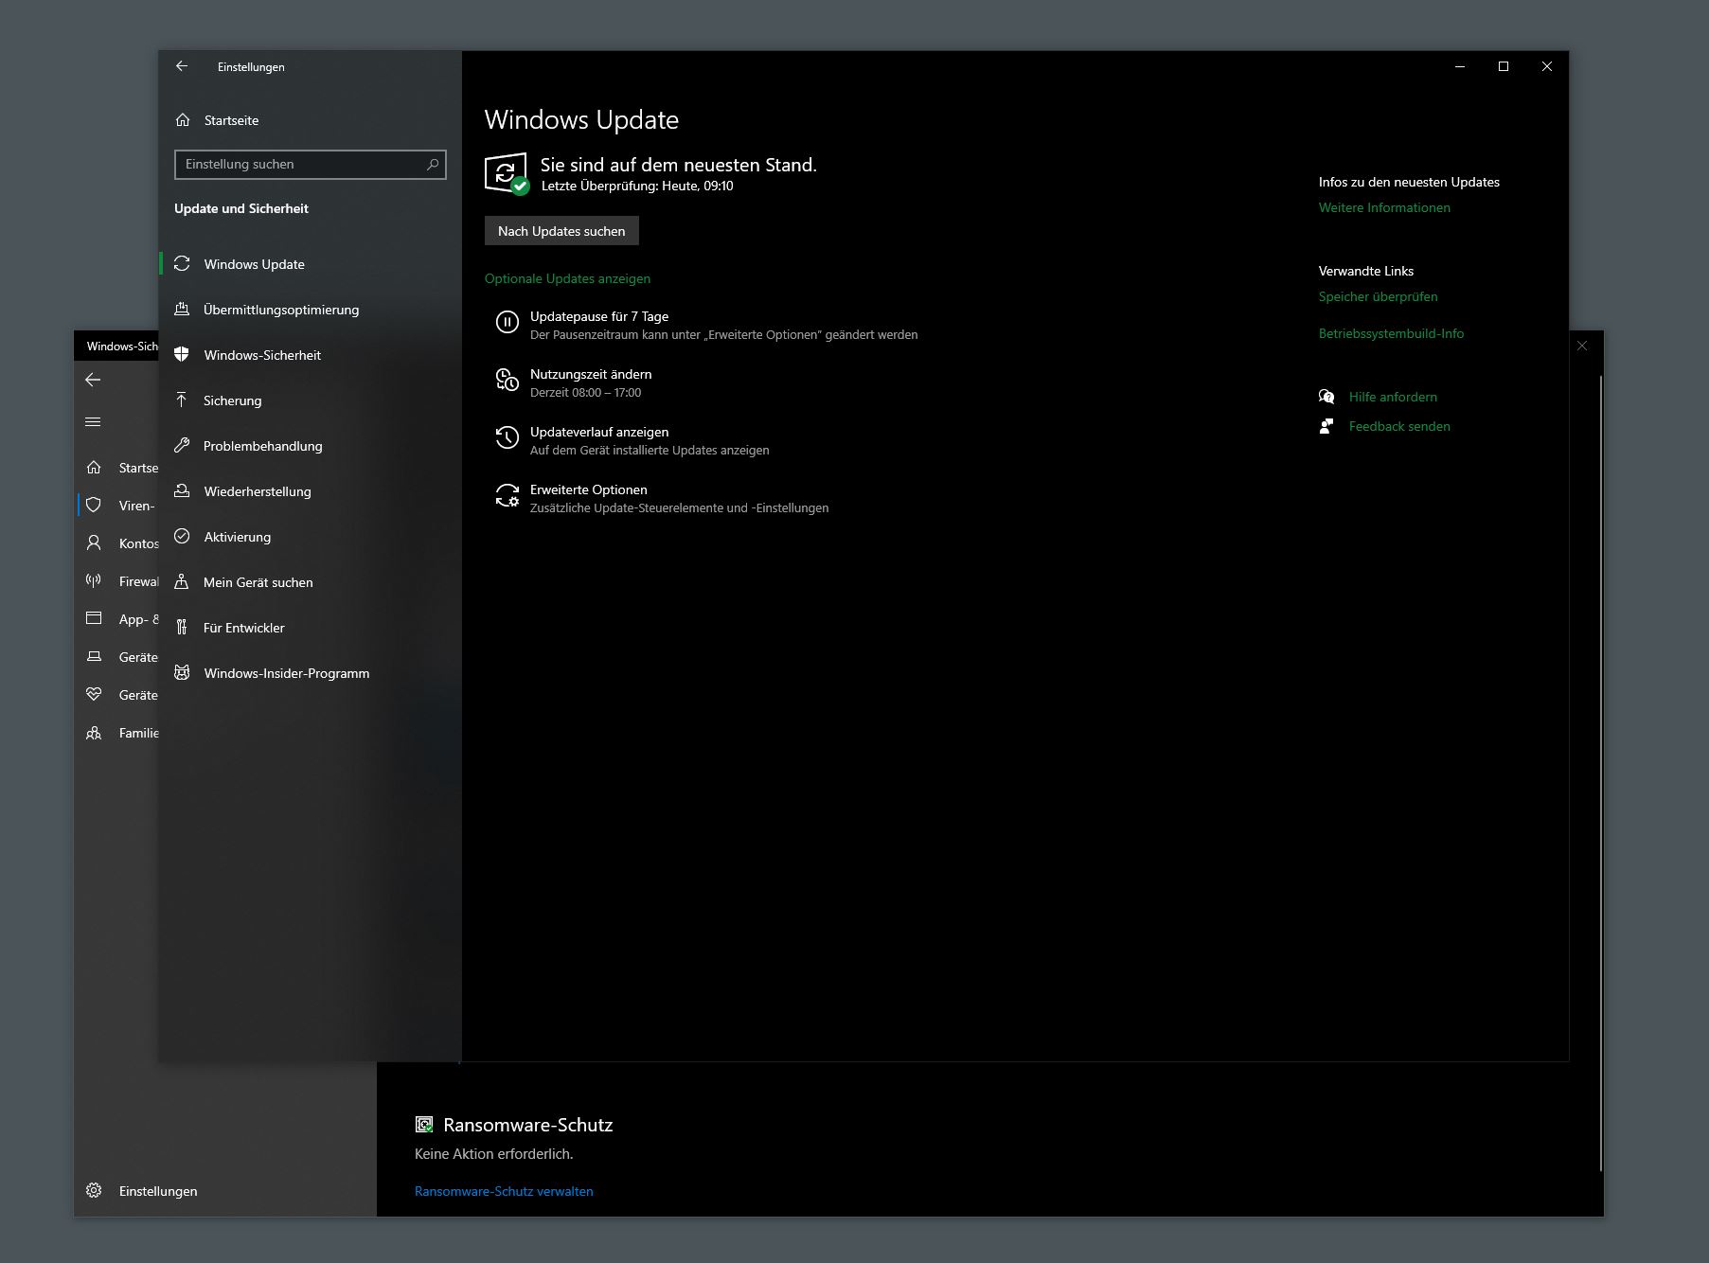Open Mein Gerät suchen icon

(182, 582)
